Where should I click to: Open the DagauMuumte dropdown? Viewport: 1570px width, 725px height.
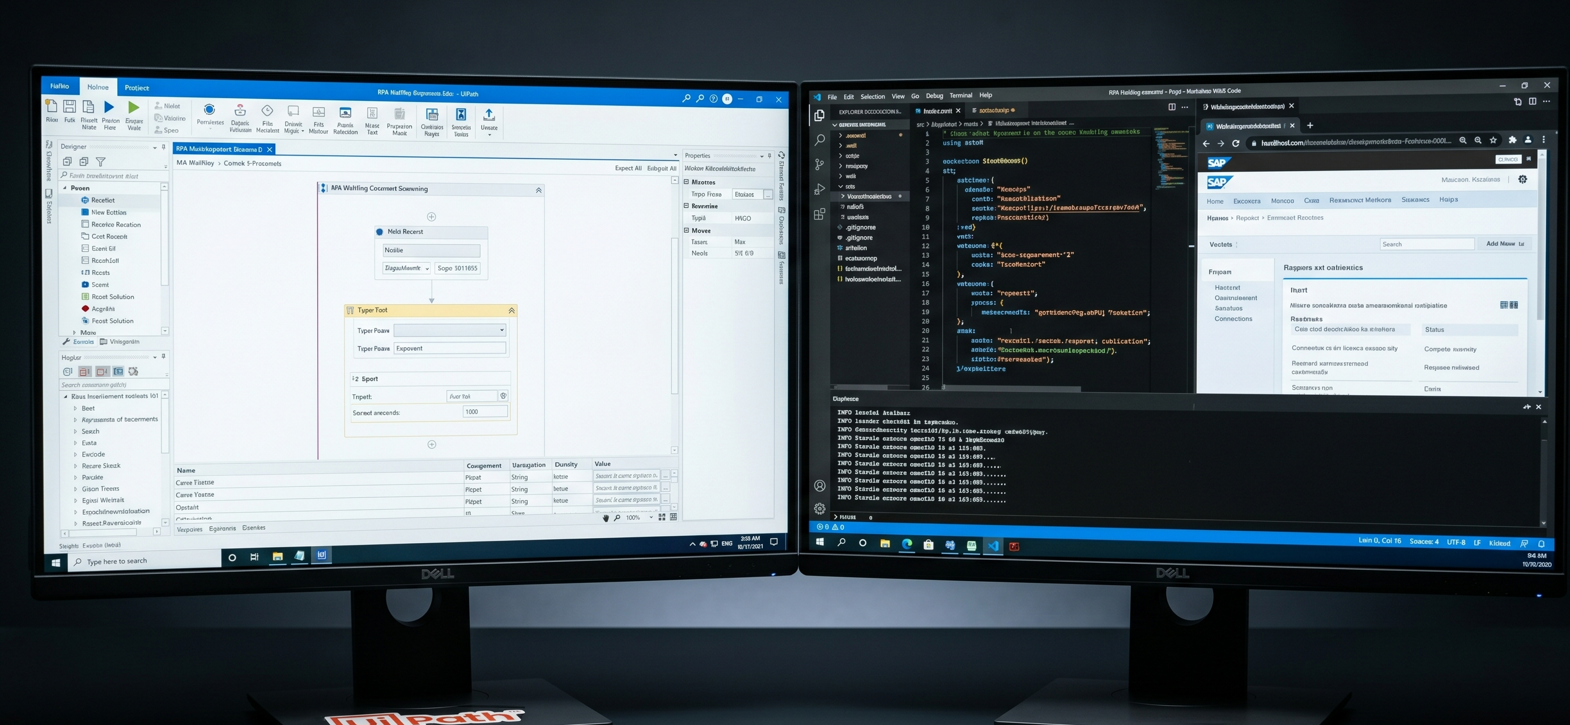coord(406,268)
